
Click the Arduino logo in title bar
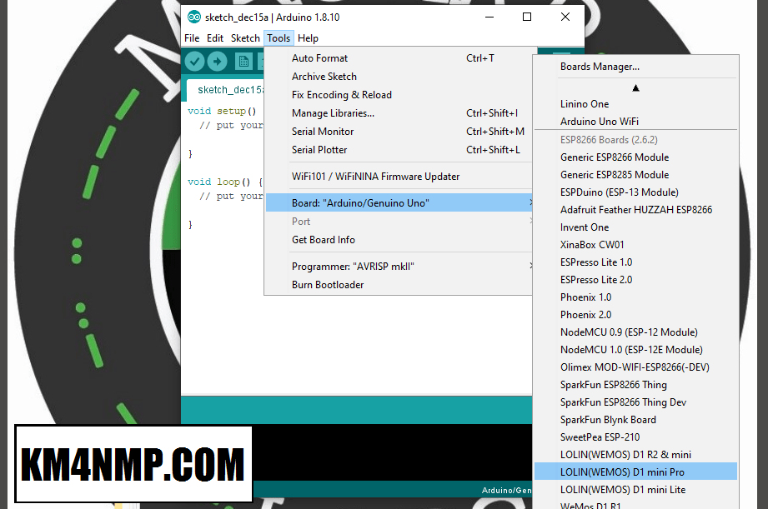pos(194,17)
